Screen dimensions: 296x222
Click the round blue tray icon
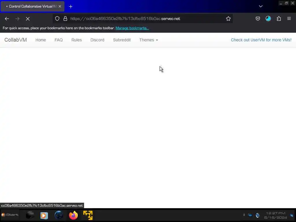(258, 215)
